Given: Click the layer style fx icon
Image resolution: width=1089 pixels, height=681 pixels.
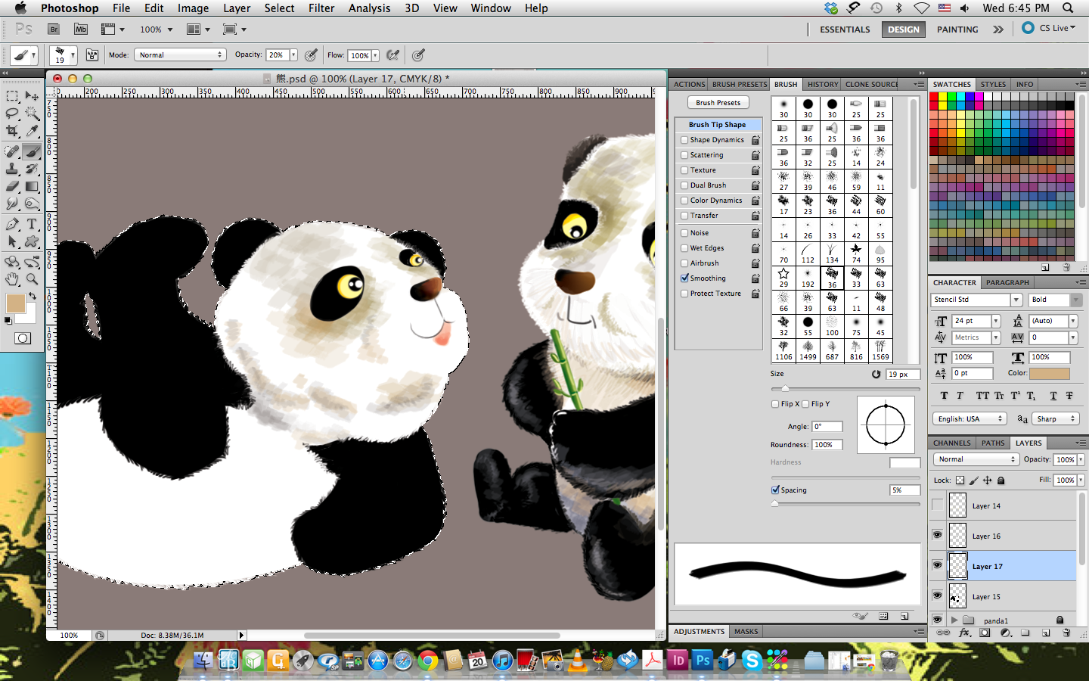Looking at the screenshot, I should [964, 633].
